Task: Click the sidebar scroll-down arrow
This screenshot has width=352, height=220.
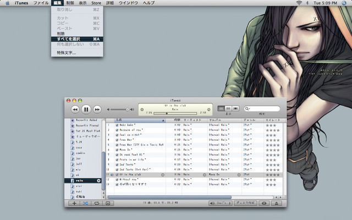Action: [103, 197]
